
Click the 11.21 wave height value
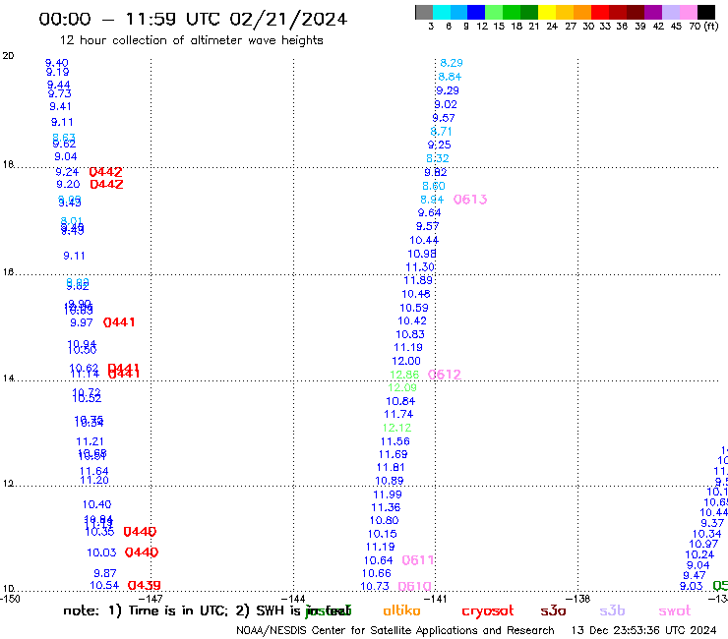(91, 441)
